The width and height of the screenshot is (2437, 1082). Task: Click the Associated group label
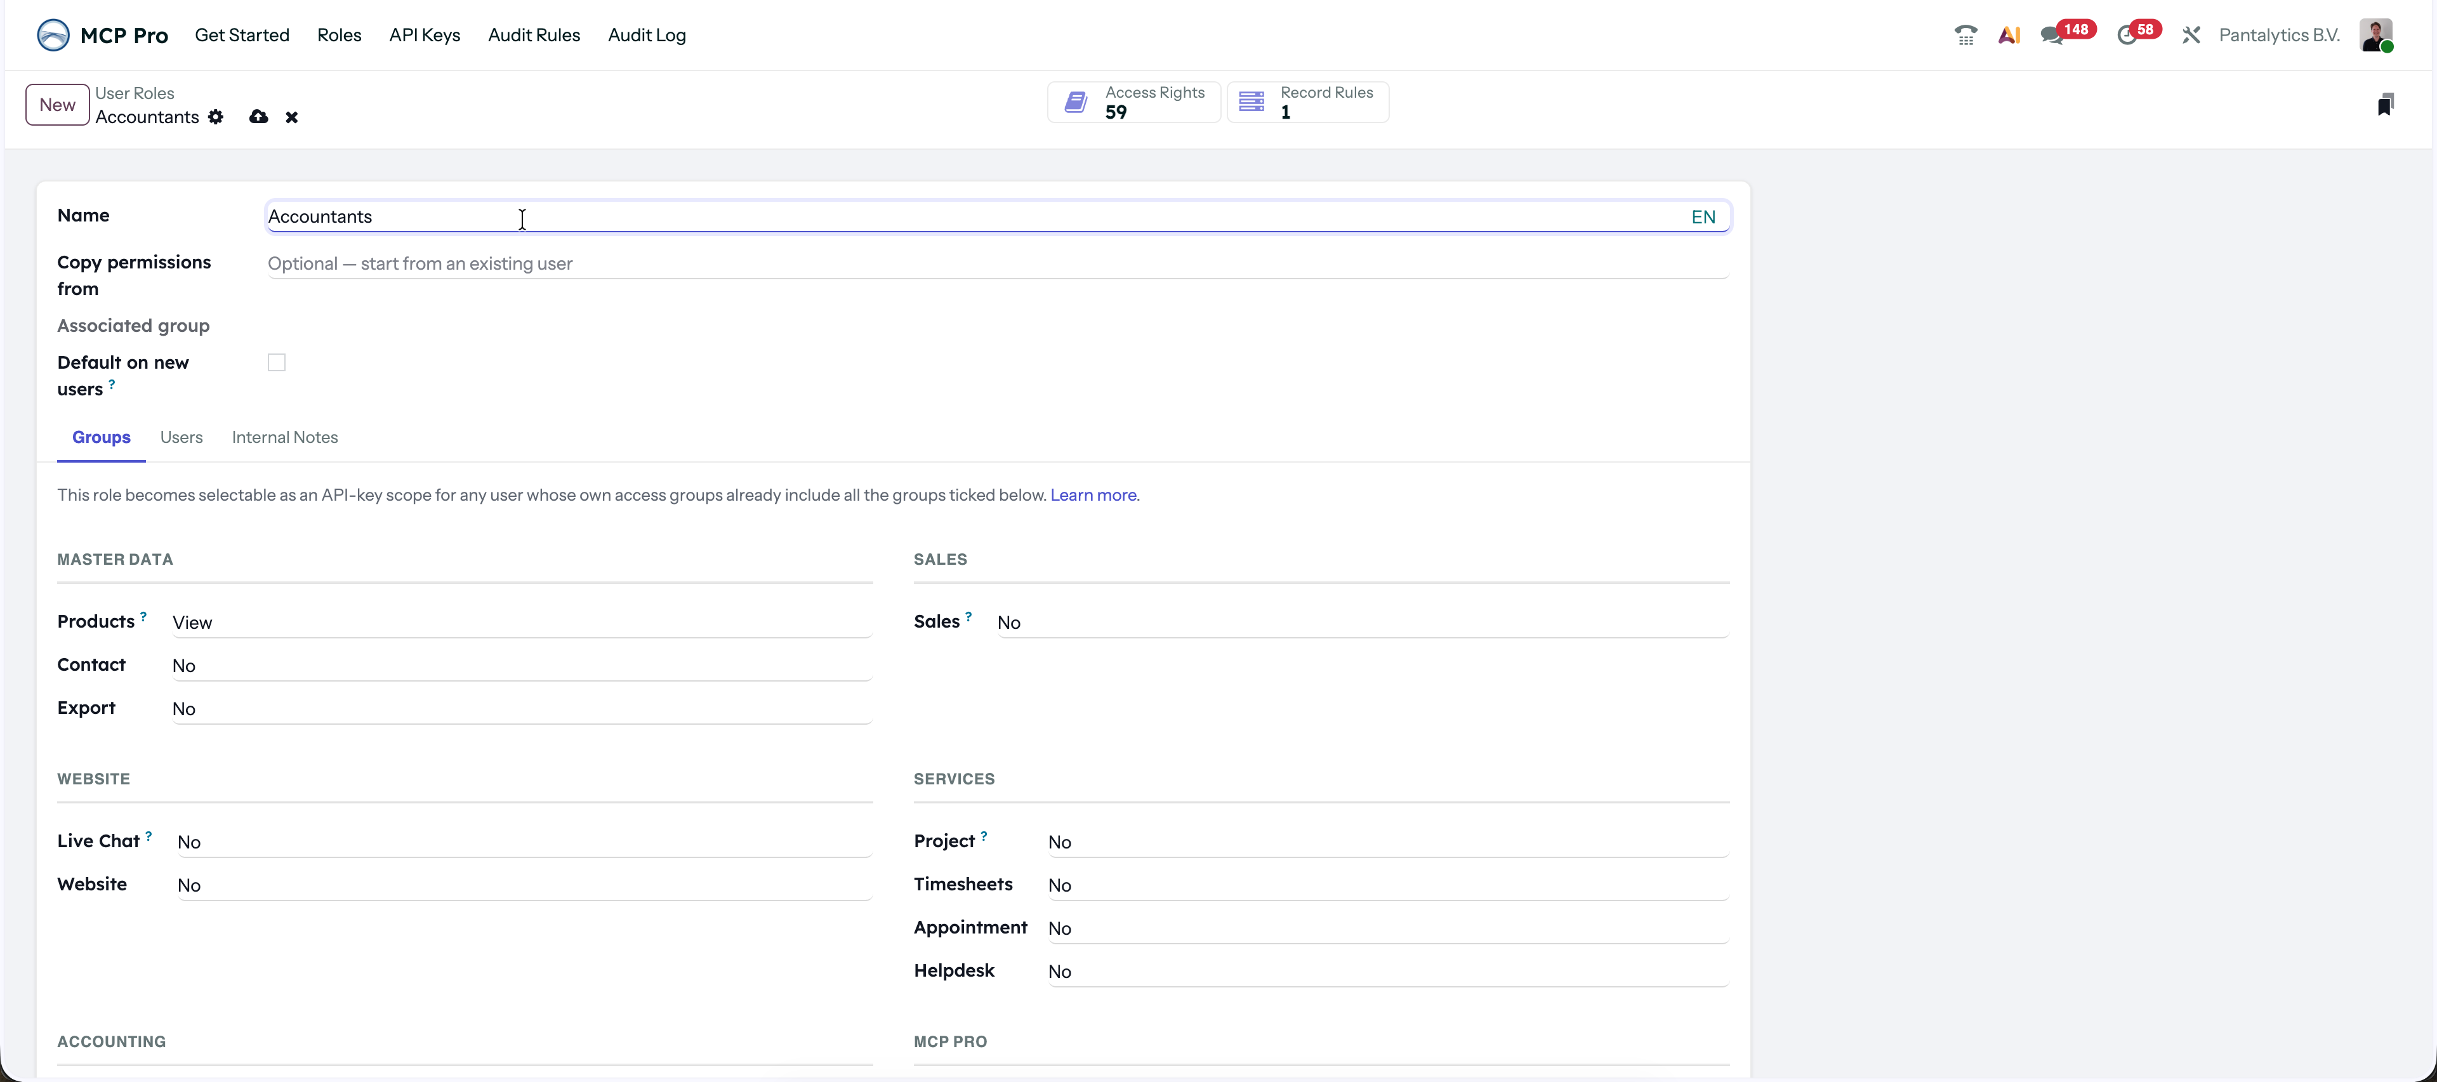133,326
